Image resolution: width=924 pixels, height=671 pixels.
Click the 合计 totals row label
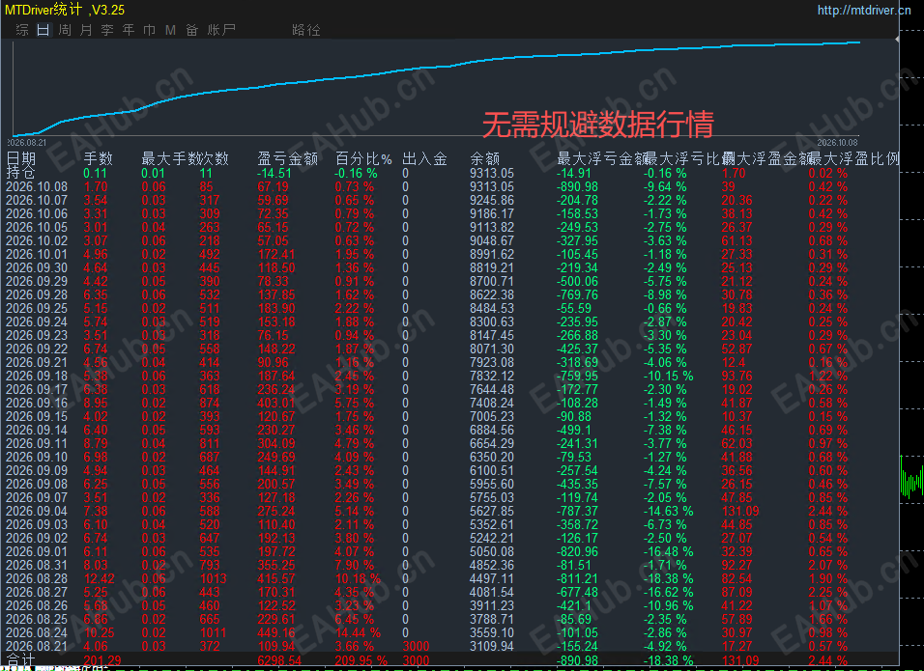click(20, 659)
